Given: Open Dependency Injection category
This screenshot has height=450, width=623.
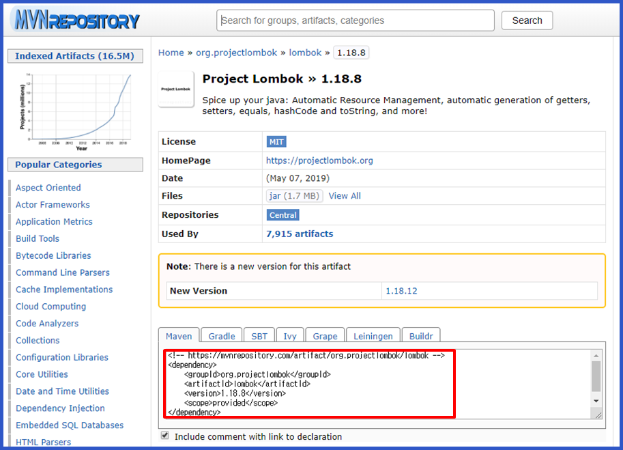Looking at the screenshot, I should [x=61, y=408].
